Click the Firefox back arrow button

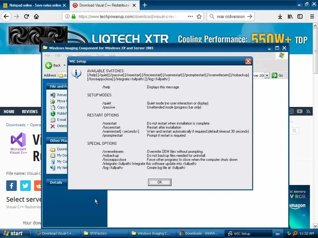coord(6,16)
